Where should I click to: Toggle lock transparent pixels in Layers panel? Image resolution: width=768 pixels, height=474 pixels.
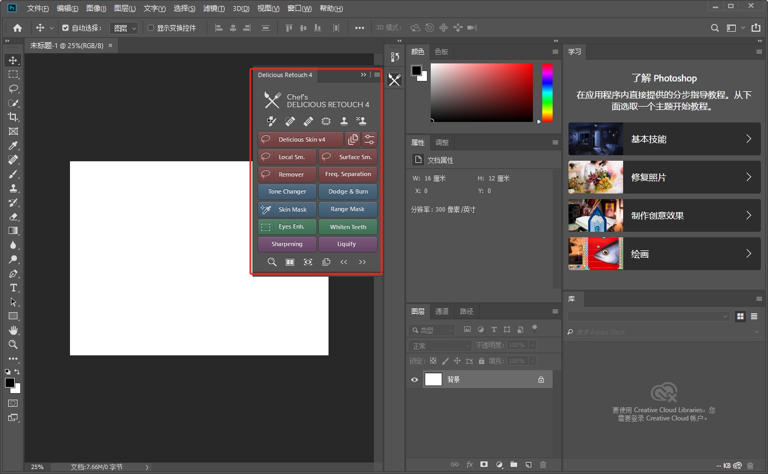433,361
